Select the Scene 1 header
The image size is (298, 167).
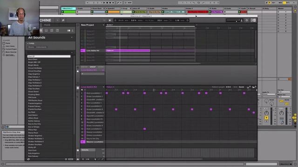[110, 25]
